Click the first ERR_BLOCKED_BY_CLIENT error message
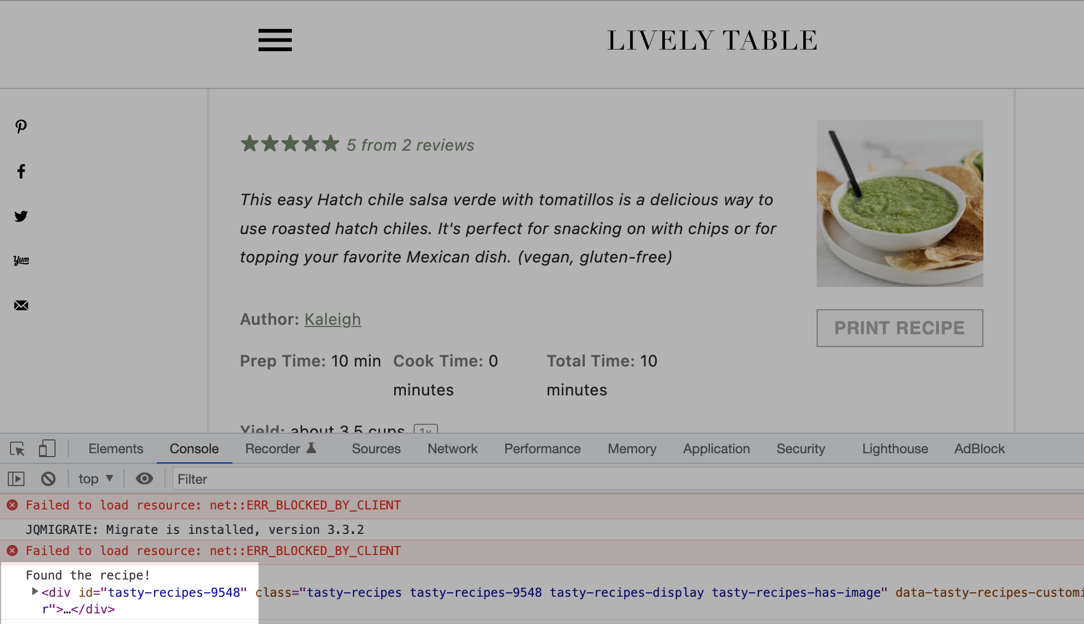The image size is (1084, 624). tap(213, 505)
